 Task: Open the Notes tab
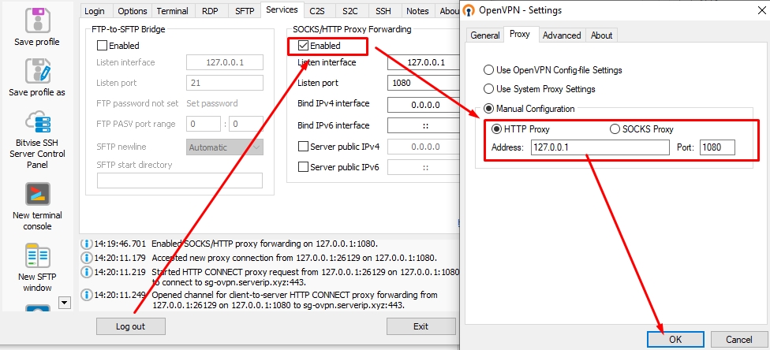[417, 11]
